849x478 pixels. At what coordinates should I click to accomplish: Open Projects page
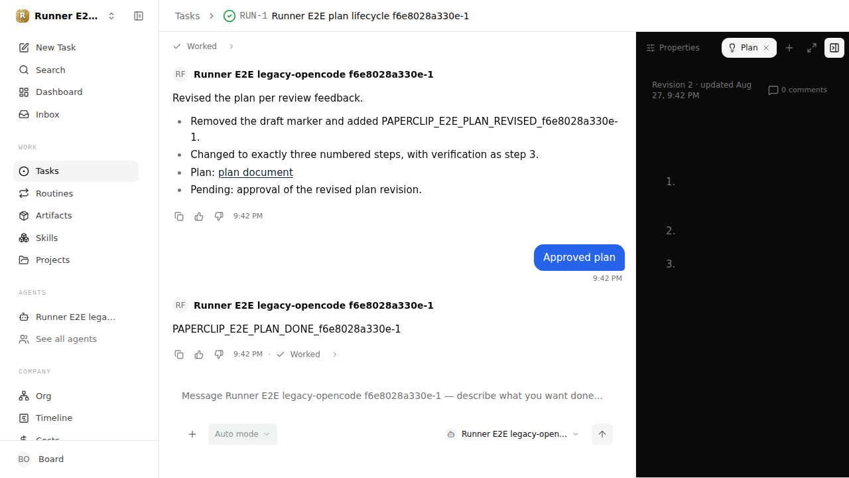point(76,260)
